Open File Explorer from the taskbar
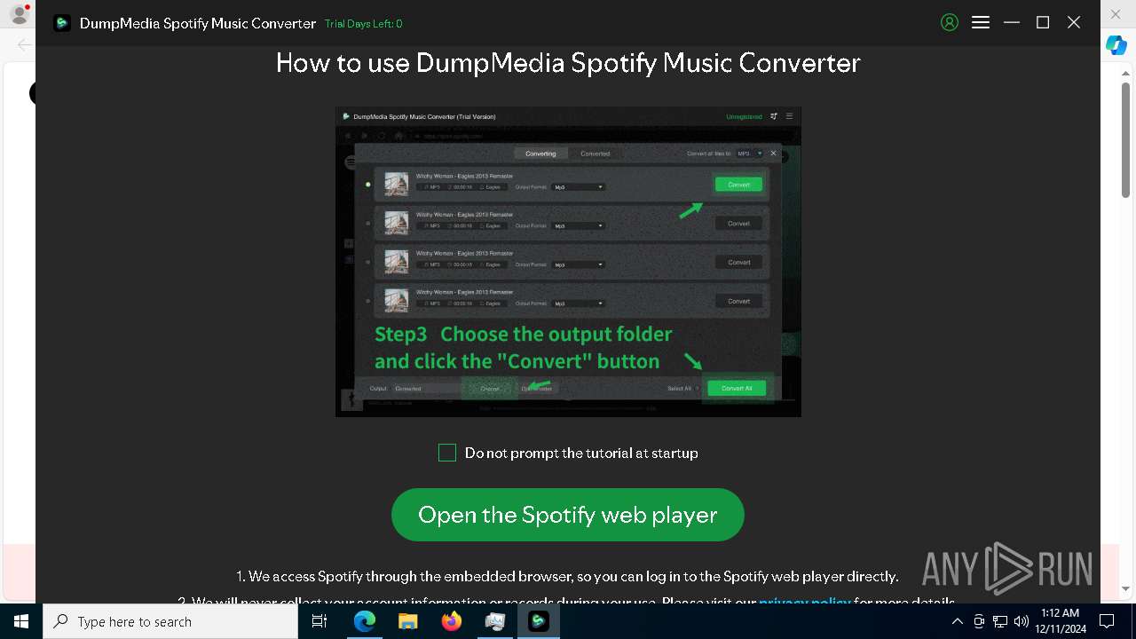This screenshot has width=1136, height=639. coord(407,621)
